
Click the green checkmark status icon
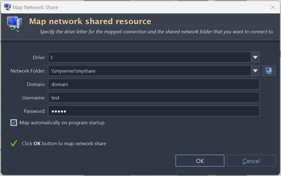14,143
